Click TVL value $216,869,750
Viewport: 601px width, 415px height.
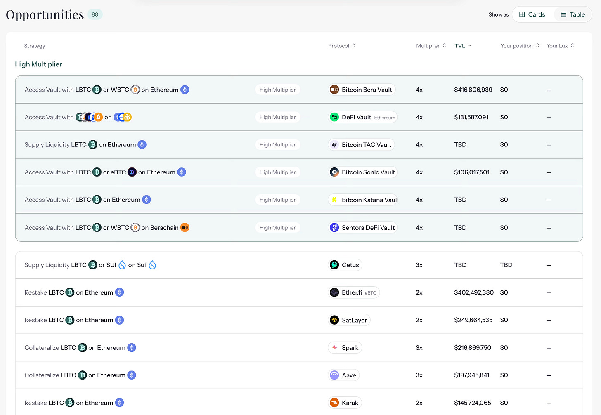point(473,348)
